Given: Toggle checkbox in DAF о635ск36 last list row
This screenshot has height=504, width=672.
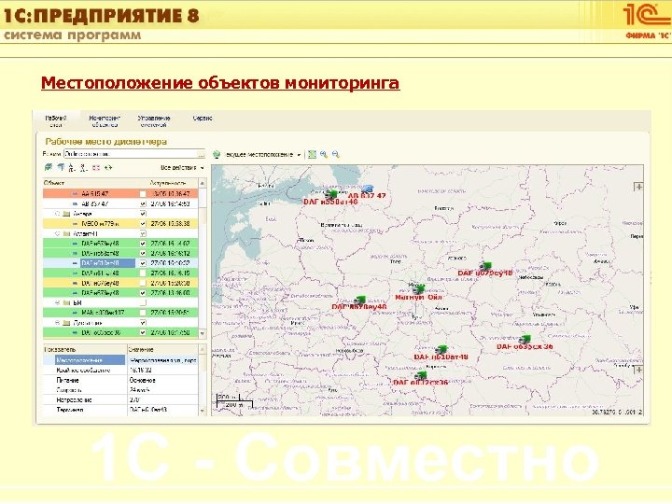Looking at the screenshot, I should pos(143,332).
